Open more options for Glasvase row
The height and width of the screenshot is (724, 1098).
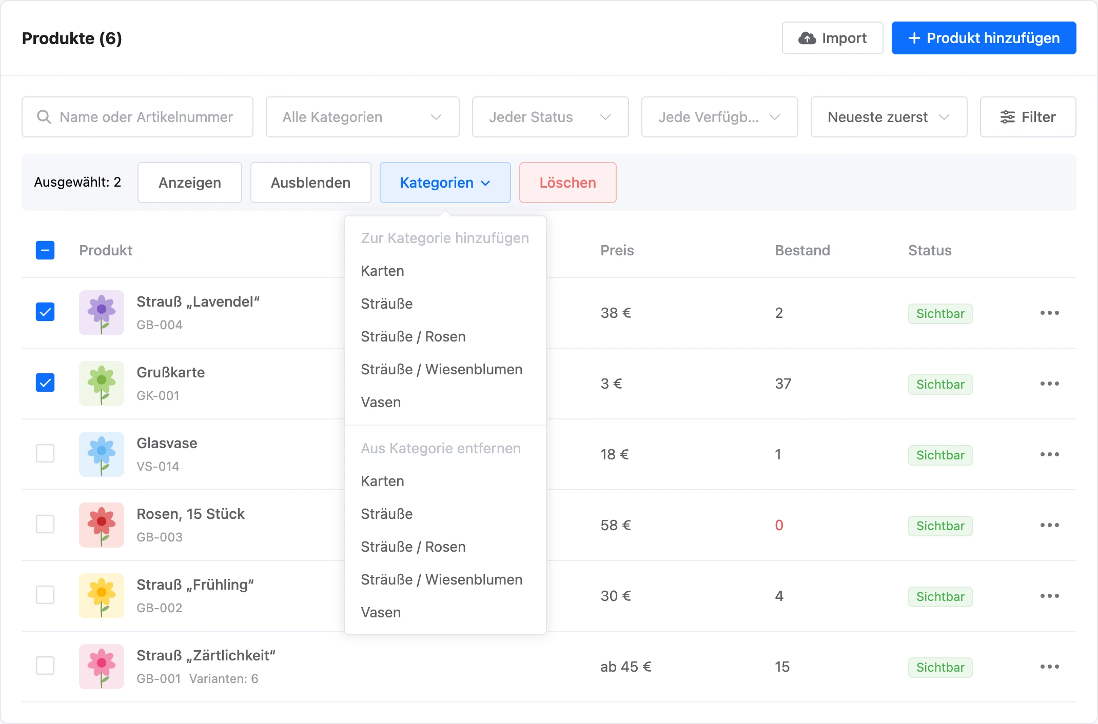[1049, 454]
